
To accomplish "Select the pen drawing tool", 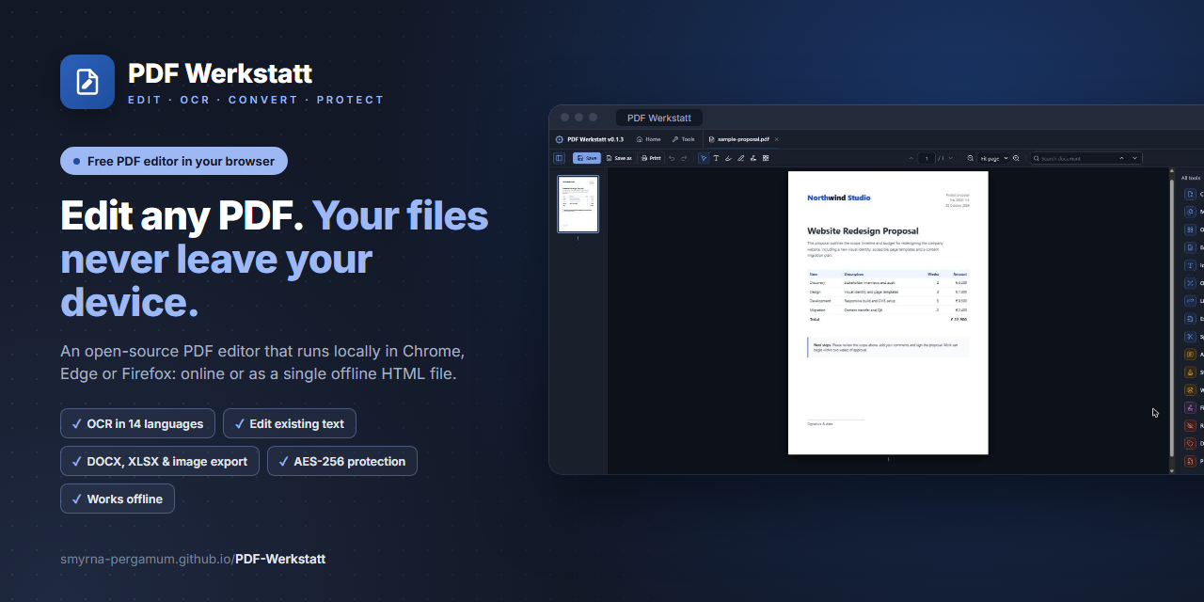I will pyautogui.click(x=741, y=158).
